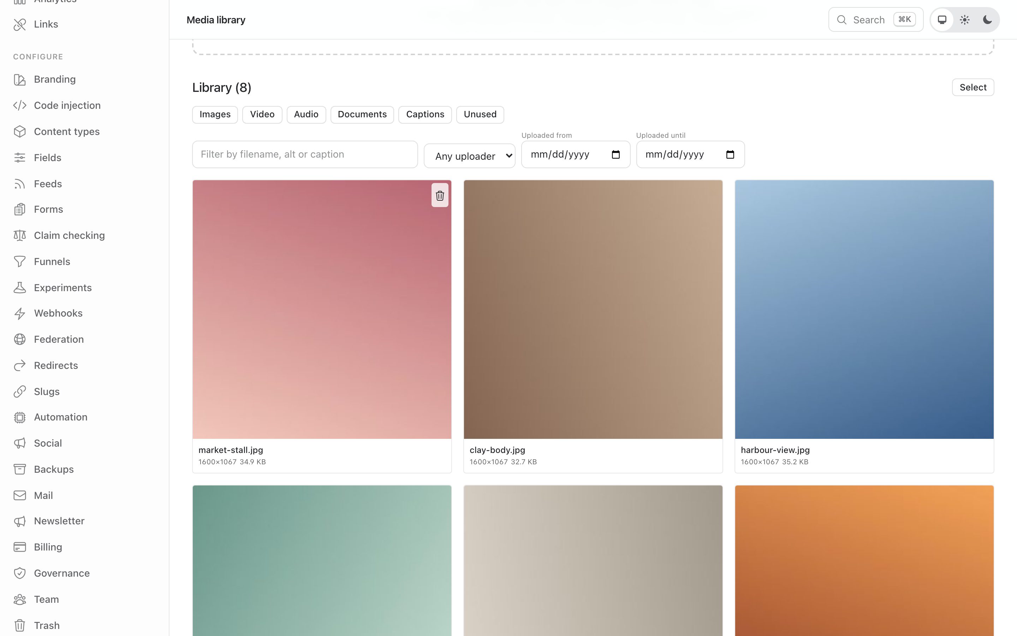Open the Billing card icon

tap(20, 547)
